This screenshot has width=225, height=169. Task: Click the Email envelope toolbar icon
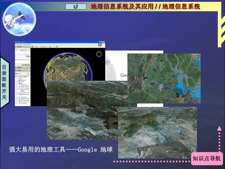point(54,47)
